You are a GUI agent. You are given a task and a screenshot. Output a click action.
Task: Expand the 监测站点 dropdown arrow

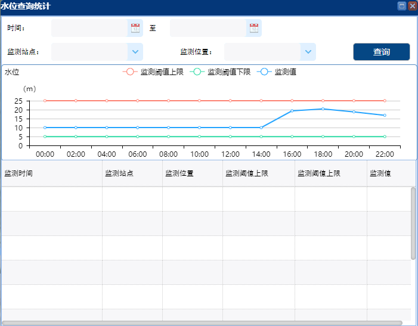click(x=135, y=52)
